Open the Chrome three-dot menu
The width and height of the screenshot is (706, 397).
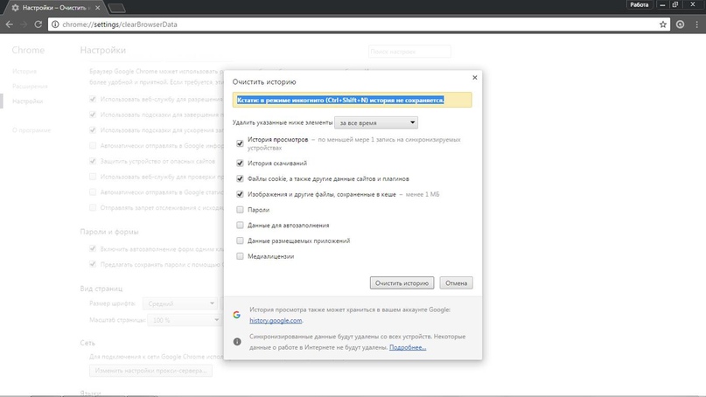click(696, 24)
